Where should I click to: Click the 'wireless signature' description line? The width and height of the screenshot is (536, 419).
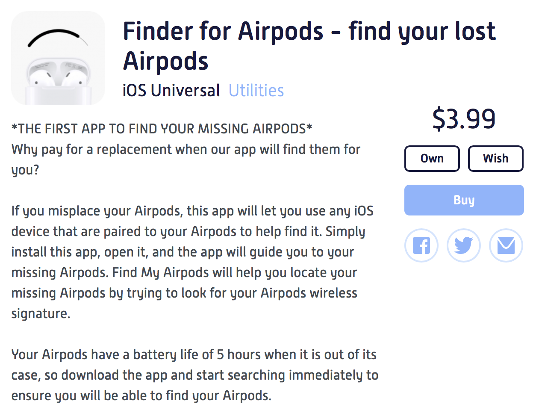(184, 303)
